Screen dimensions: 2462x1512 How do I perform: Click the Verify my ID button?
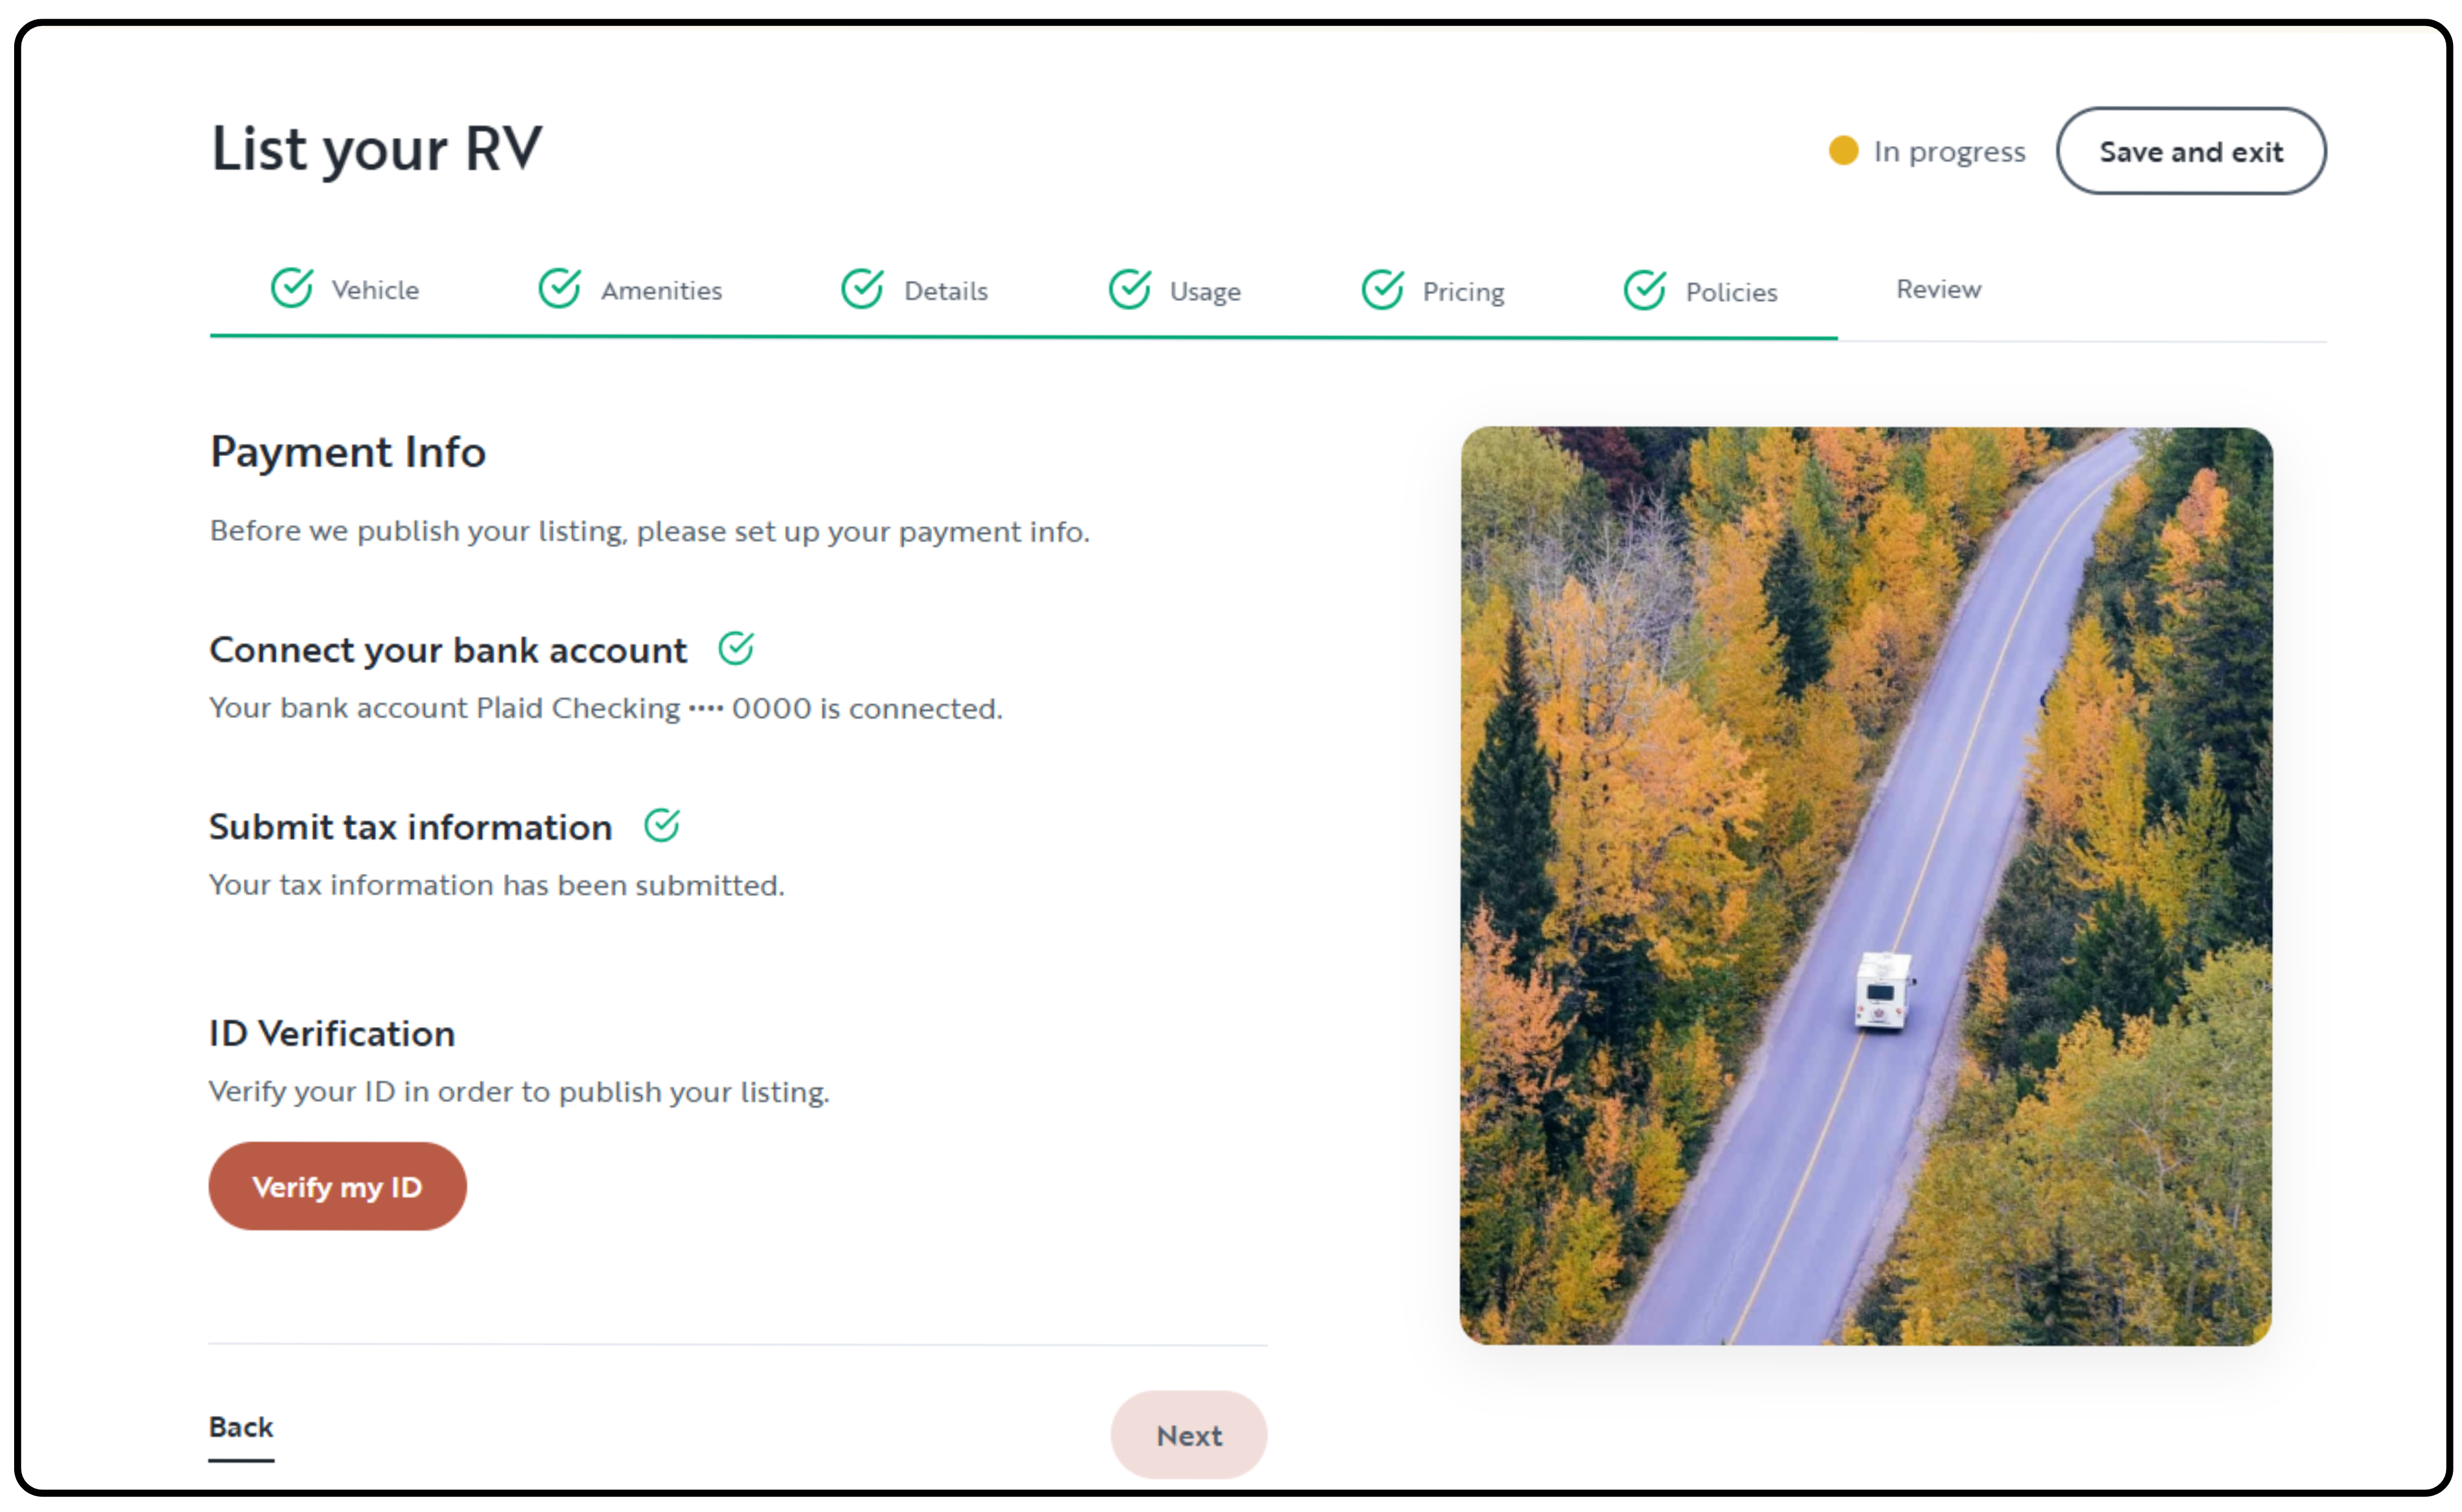click(337, 1187)
